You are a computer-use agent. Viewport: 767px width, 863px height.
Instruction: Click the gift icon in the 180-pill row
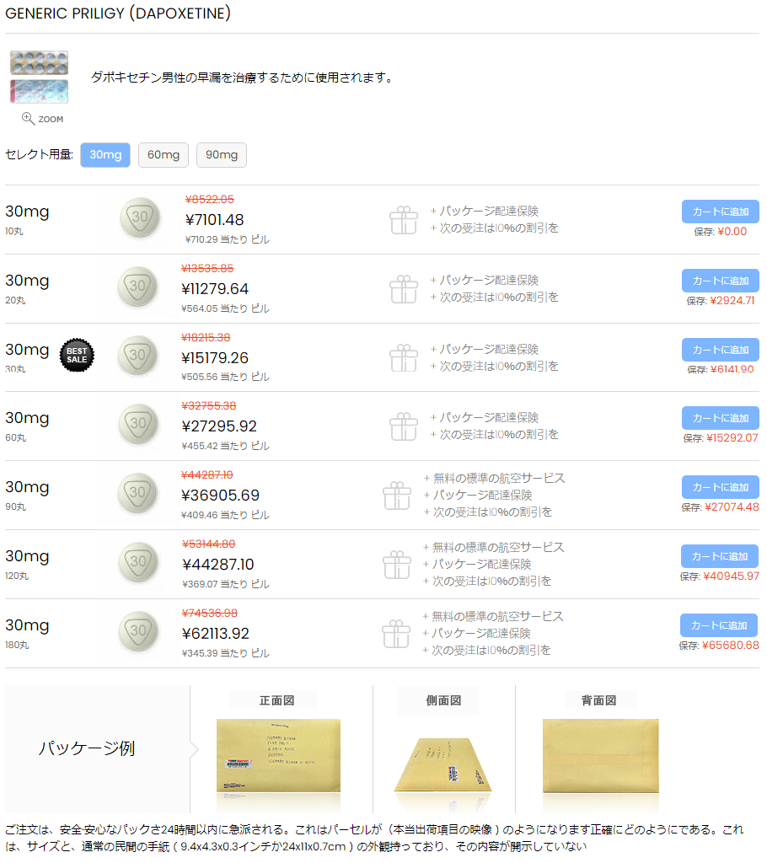[396, 634]
